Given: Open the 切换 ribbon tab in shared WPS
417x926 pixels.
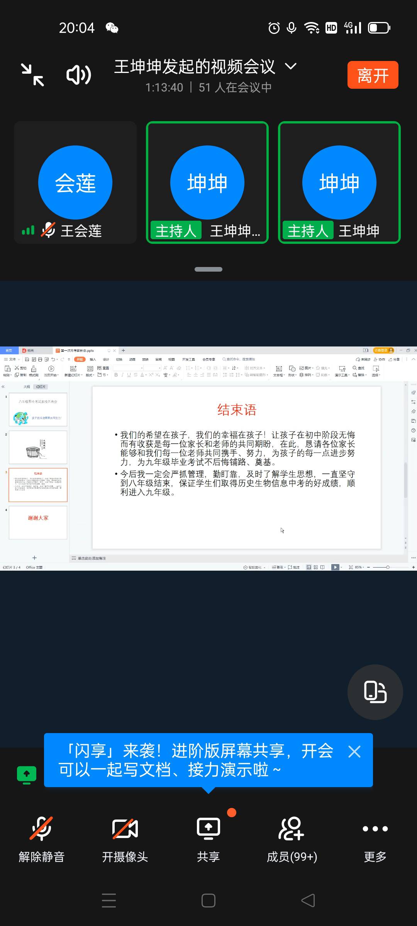Looking at the screenshot, I should pyautogui.click(x=119, y=359).
